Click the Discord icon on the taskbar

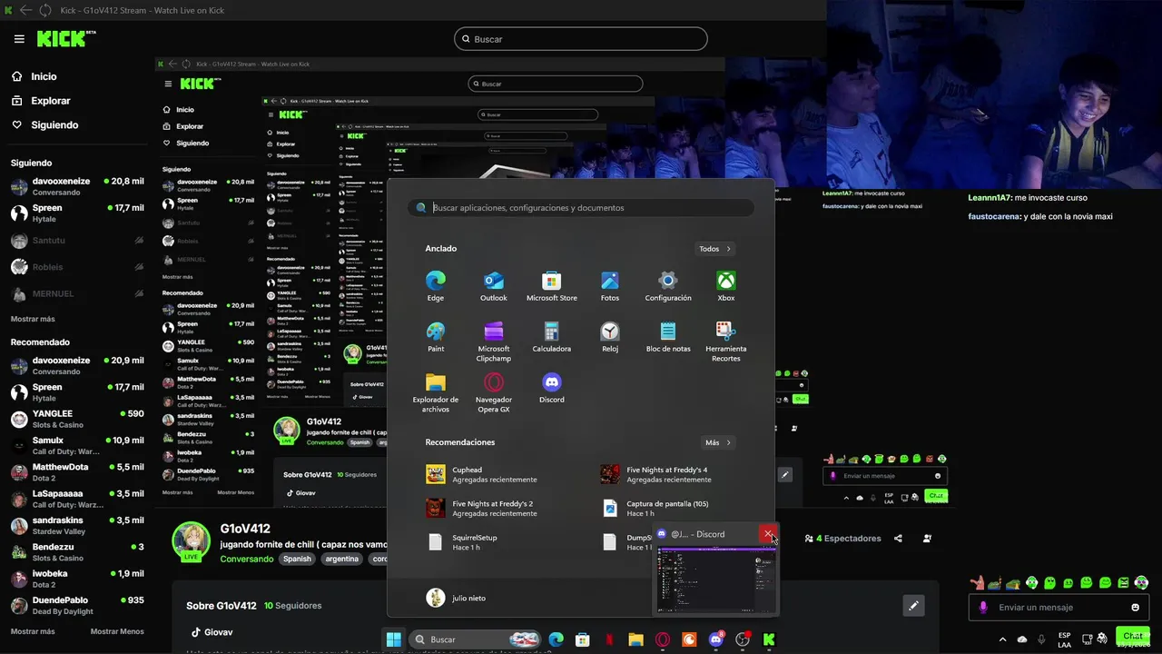tap(715, 639)
